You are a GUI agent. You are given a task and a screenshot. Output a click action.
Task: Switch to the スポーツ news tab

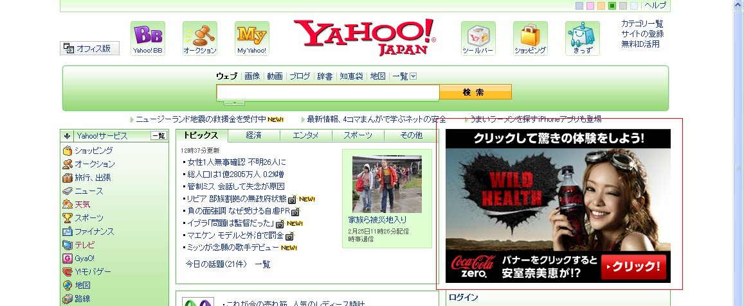click(358, 135)
